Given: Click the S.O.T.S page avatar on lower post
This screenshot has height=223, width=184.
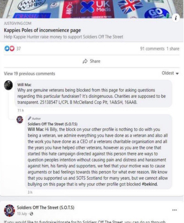Looking at the screenshot, I should [x=9, y=210].
